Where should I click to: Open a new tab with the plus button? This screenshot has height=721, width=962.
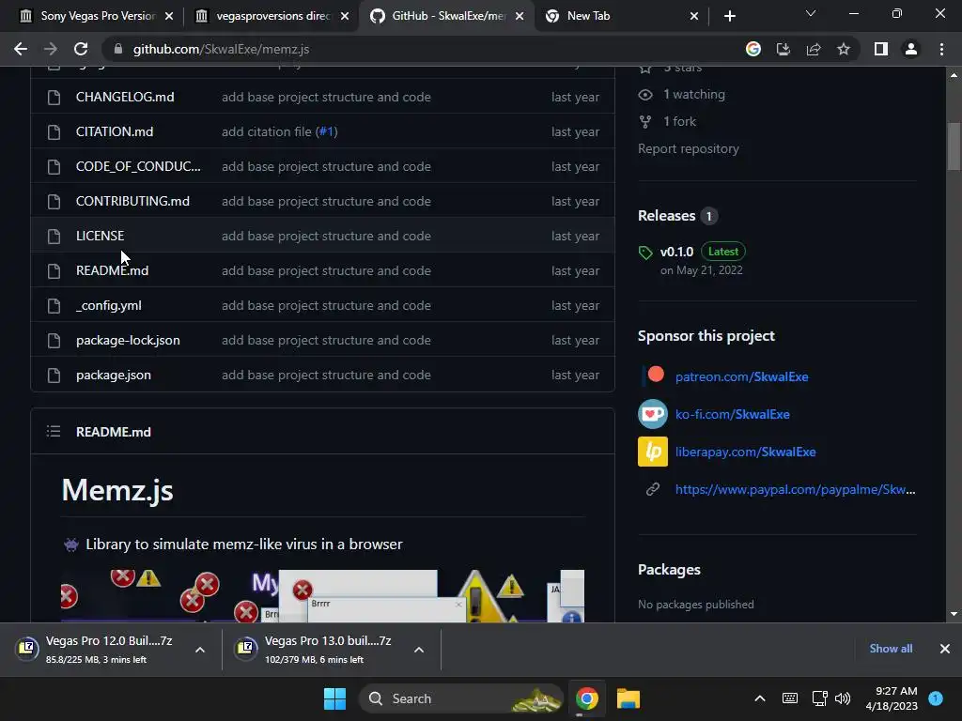pos(729,16)
